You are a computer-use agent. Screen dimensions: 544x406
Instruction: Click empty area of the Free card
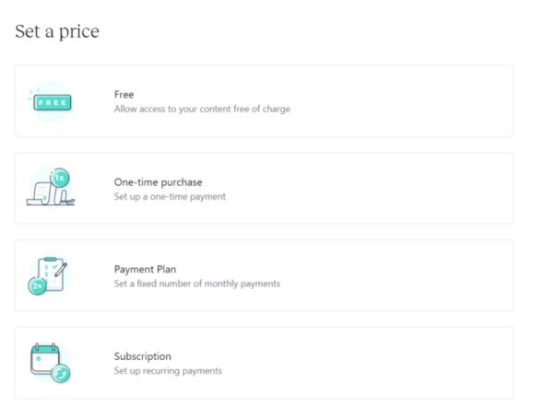tap(399, 100)
